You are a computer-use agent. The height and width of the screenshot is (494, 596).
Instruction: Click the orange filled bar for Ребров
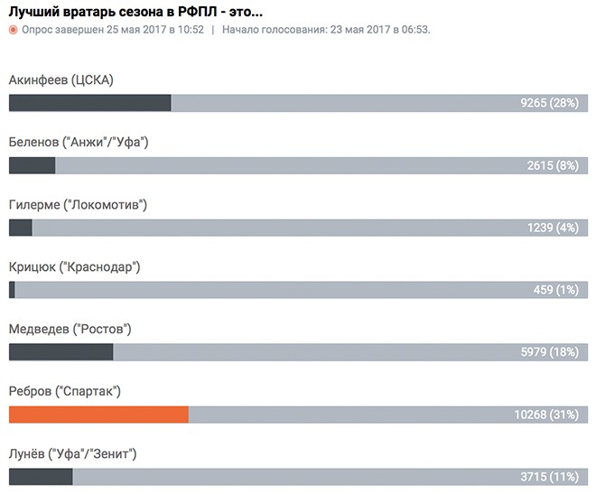click(98, 415)
